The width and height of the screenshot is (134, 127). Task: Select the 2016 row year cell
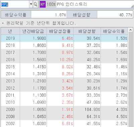click(10, 59)
